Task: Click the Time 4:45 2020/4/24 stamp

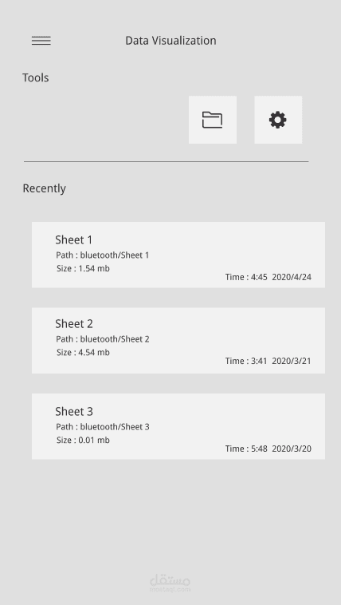Action: [x=268, y=277]
